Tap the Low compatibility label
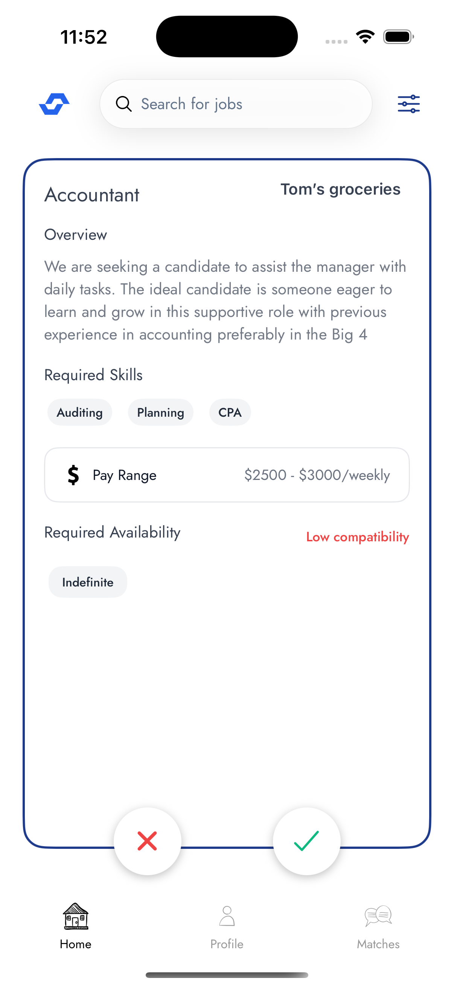Image resolution: width=454 pixels, height=987 pixels. coord(358,537)
